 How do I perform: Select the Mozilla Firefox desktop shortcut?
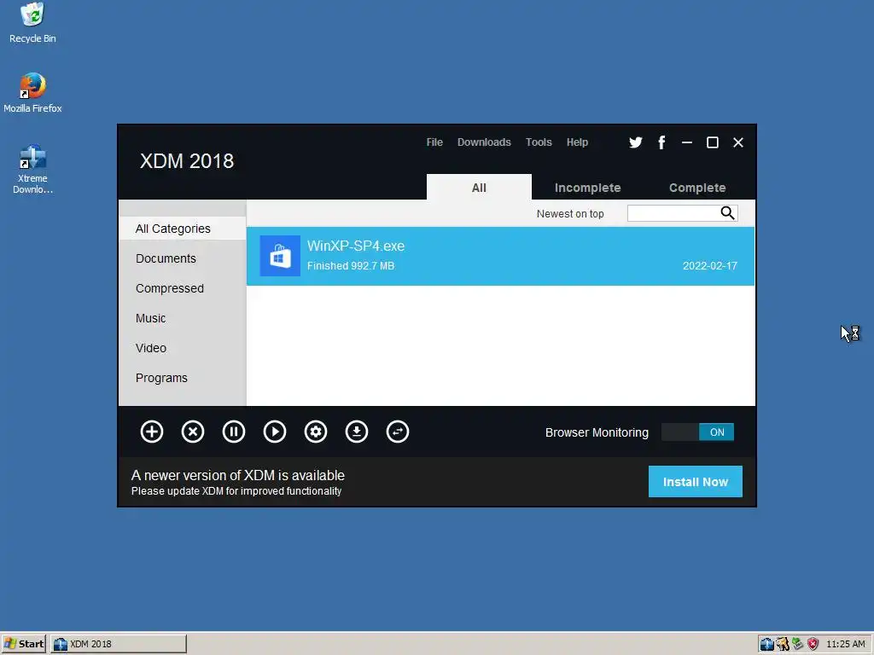(32, 93)
